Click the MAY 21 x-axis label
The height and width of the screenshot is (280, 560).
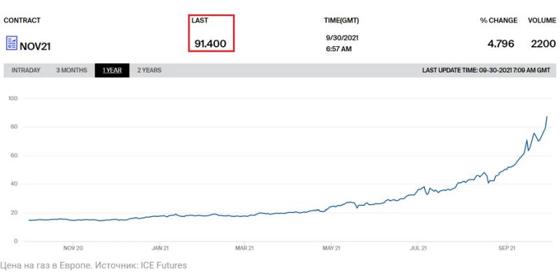point(330,248)
